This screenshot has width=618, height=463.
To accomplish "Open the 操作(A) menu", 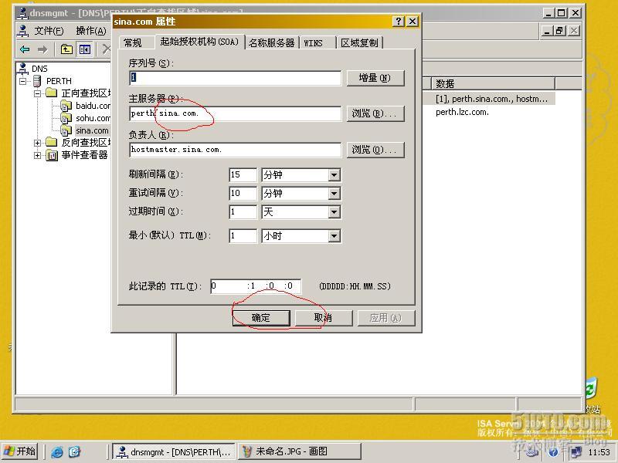I will (91, 31).
